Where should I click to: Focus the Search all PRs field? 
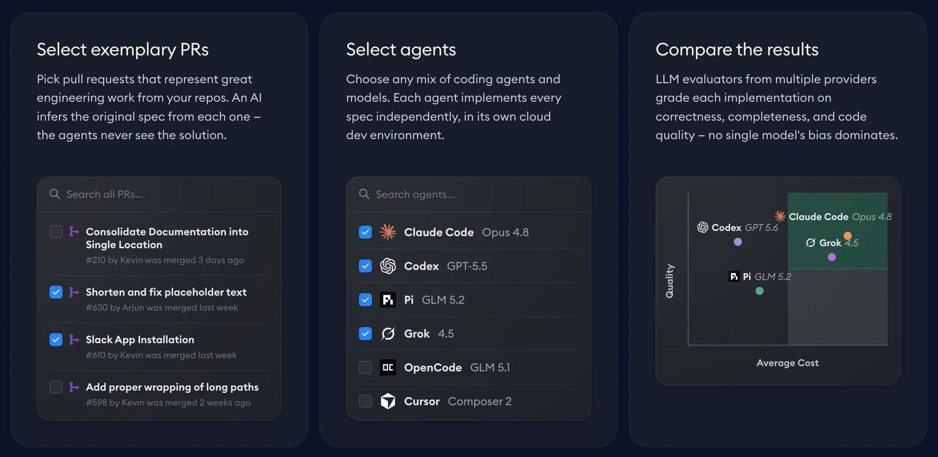159,194
